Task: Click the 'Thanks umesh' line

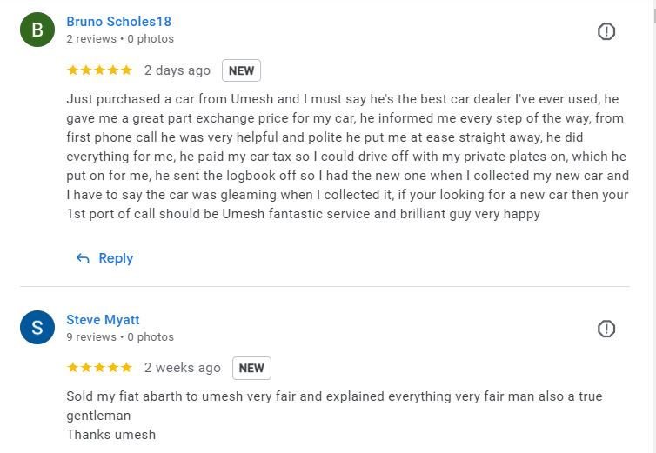Action: pos(110,435)
